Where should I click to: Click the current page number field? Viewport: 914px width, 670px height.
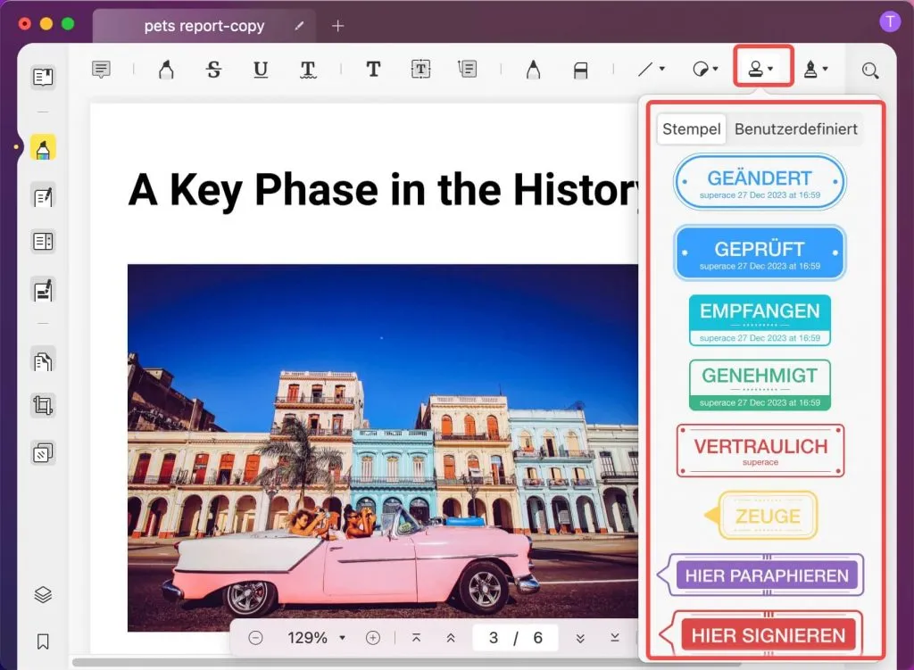[x=494, y=638]
